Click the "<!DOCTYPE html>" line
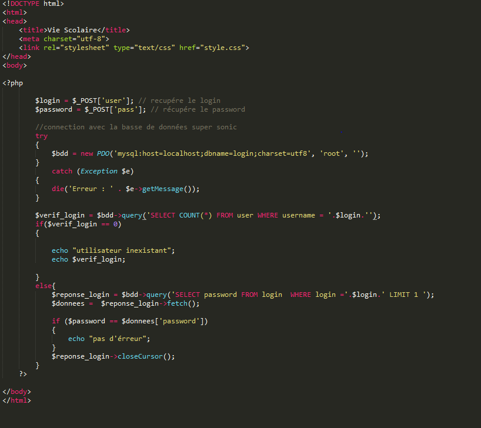This screenshot has width=481, height=428. (x=33, y=4)
